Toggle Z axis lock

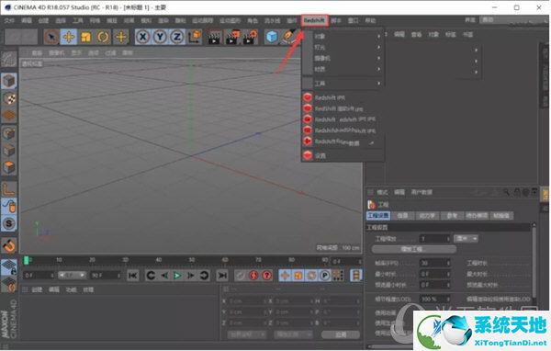(x=177, y=37)
